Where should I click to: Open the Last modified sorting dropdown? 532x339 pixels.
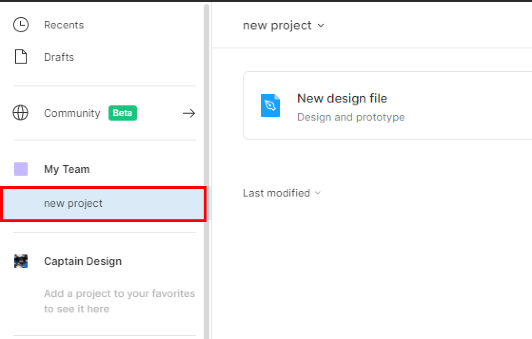pyautogui.click(x=282, y=193)
